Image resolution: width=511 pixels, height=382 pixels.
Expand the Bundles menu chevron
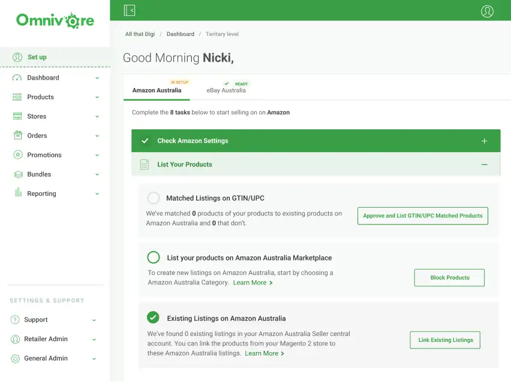[97, 174]
